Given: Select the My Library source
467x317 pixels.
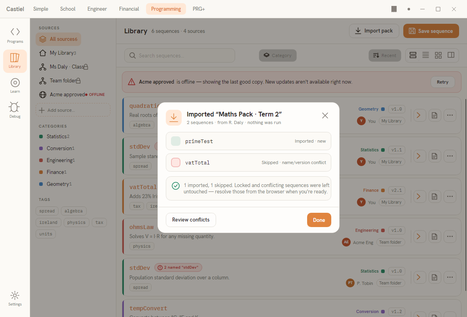Looking at the screenshot, I should 58,53.
